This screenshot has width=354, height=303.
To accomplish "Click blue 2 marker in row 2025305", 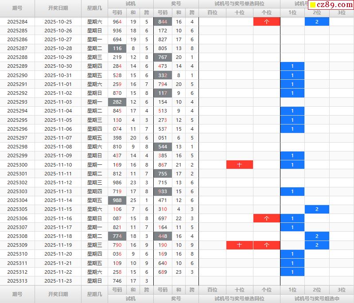I will point(317,210).
